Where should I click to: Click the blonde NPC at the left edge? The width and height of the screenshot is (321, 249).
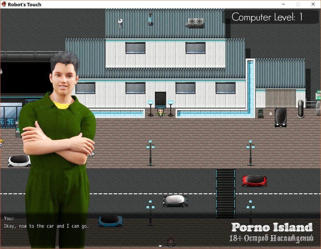click(x=2, y=143)
